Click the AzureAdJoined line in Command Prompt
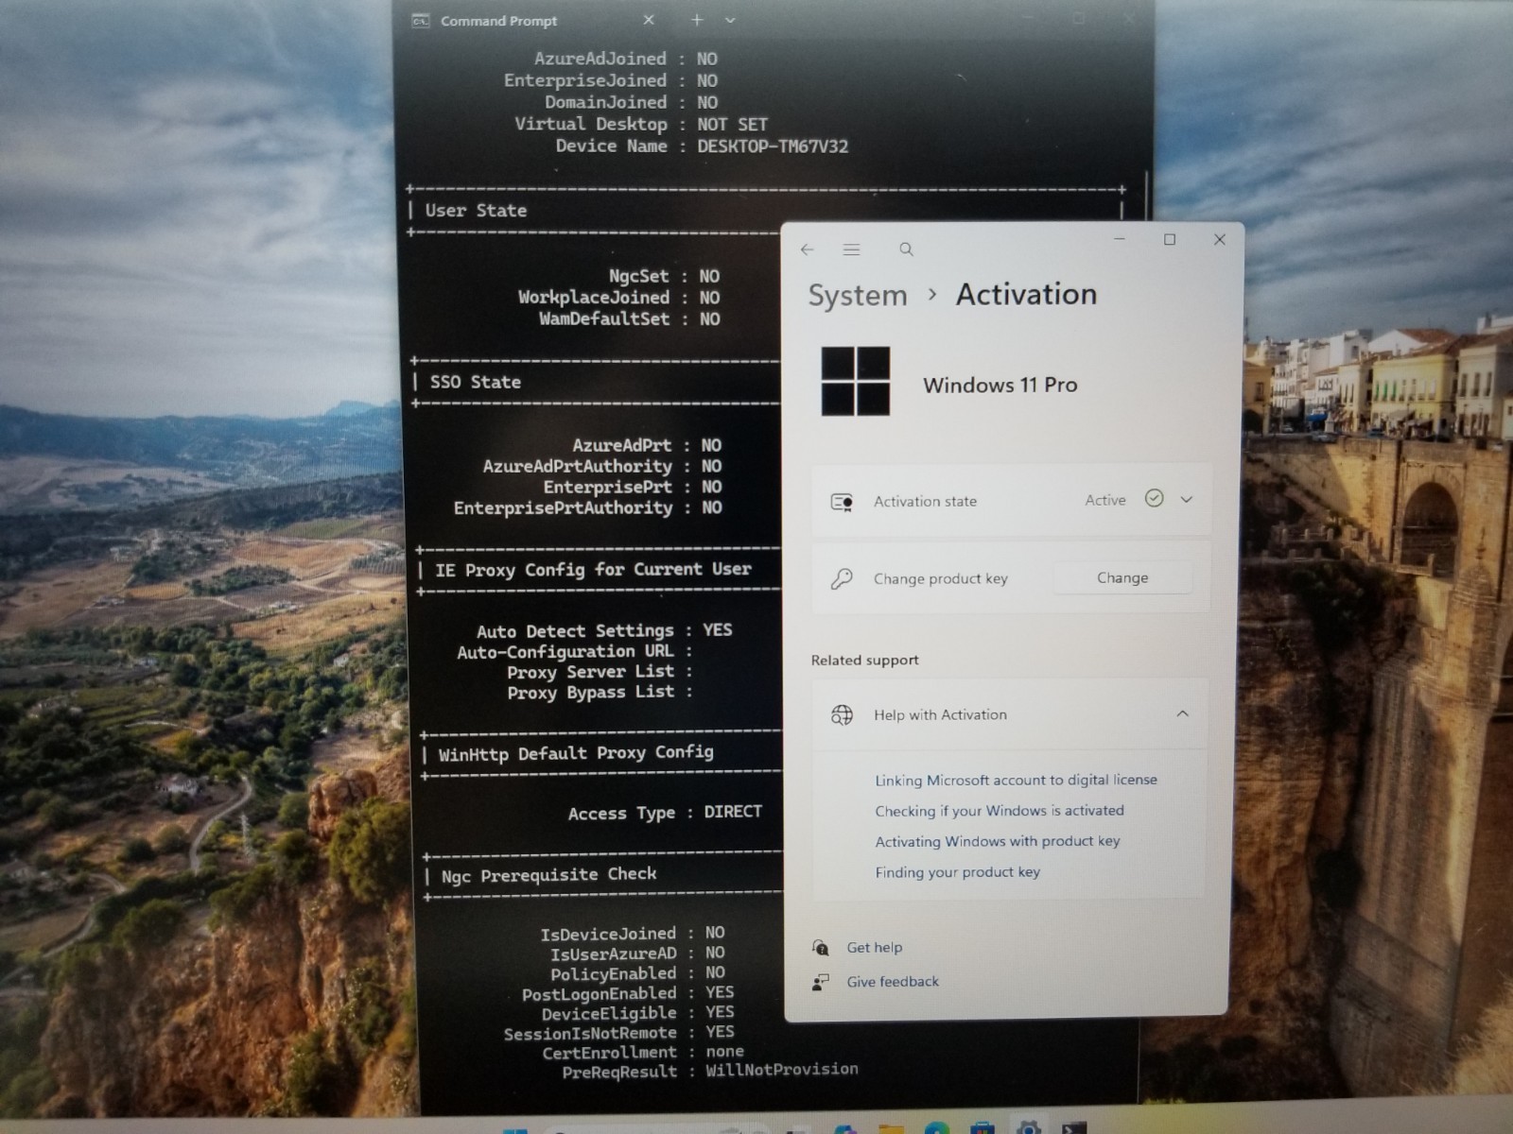The image size is (1513, 1134). click(626, 59)
